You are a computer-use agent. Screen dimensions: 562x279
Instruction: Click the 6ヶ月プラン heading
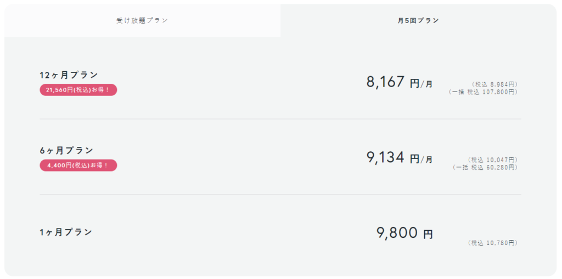[66, 150]
